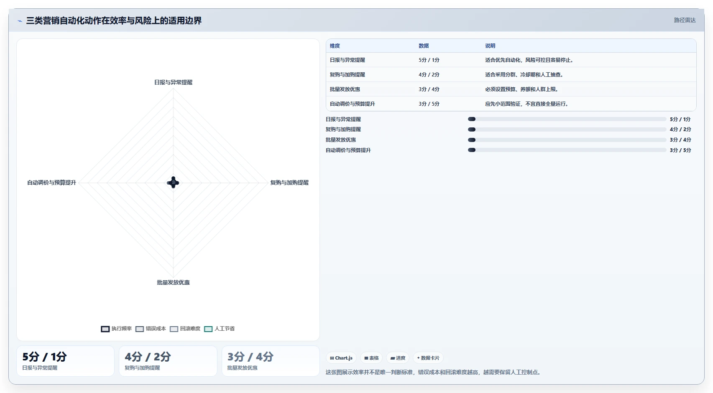The image size is (713, 393).
Task: Toggle the 错误成本 legend item
Action: coord(151,329)
